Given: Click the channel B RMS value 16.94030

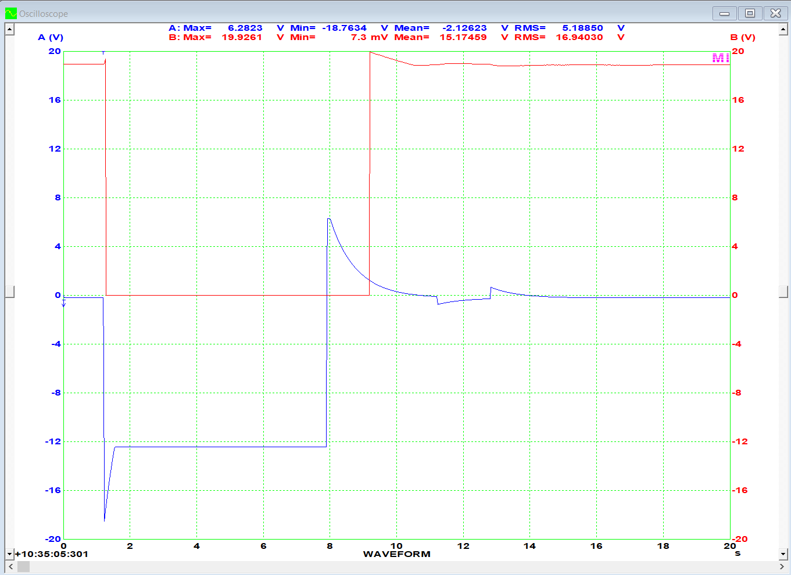Looking at the screenshot, I should (x=579, y=37).
